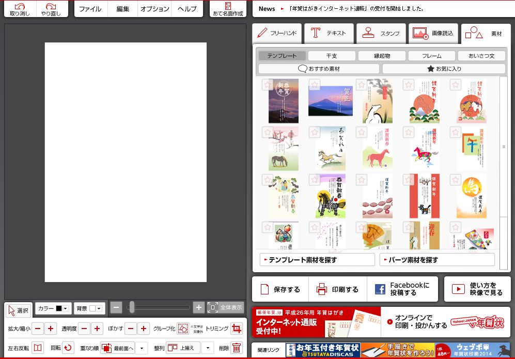Favorite the sunrise clouds 新年 template
The height and width of the screenshot is (359, 515).
tap(268, 85)
